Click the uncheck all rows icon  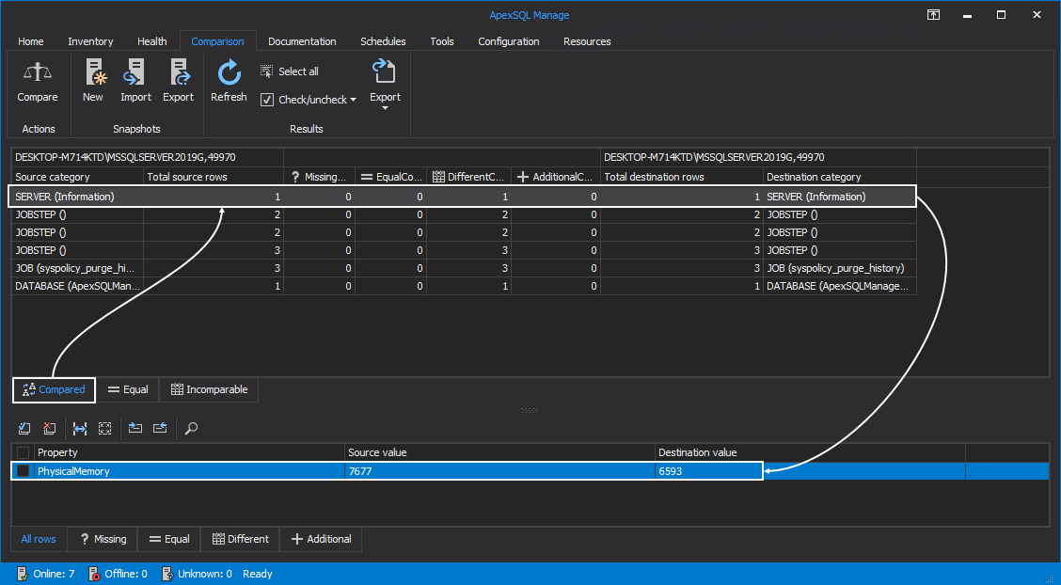(49, 428)
